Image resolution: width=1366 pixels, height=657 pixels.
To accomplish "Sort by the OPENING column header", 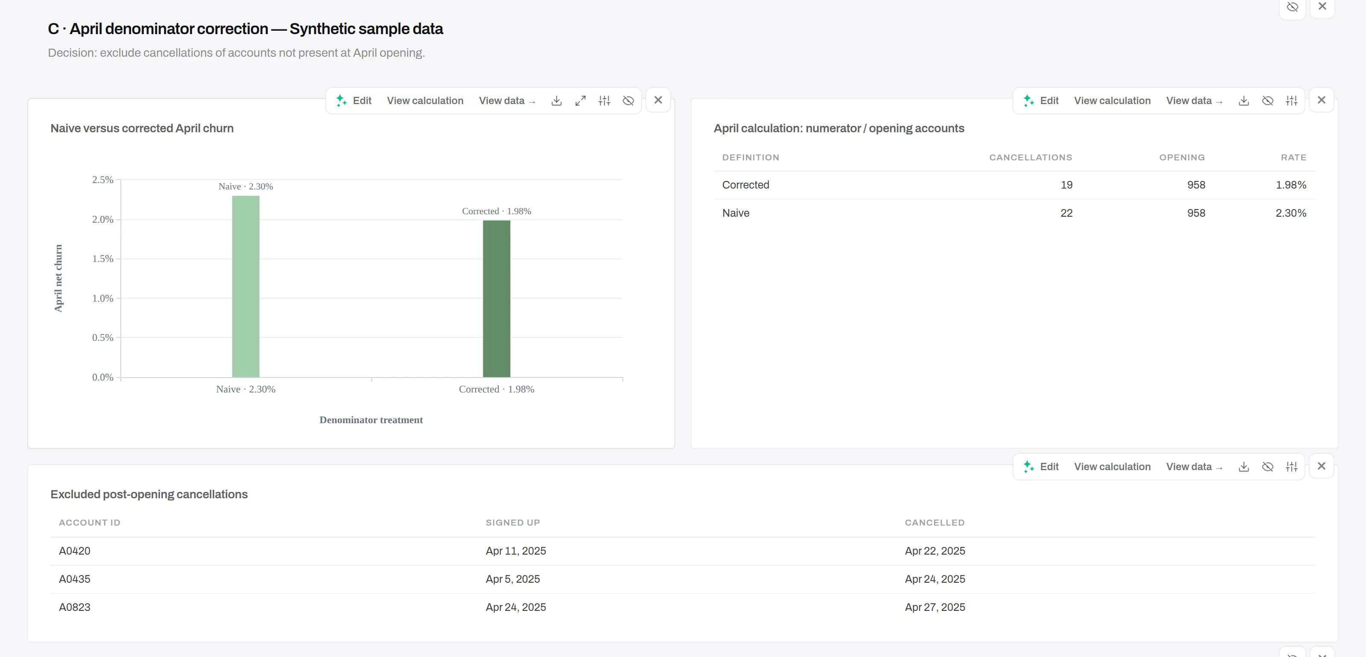I will [1182, 157].
